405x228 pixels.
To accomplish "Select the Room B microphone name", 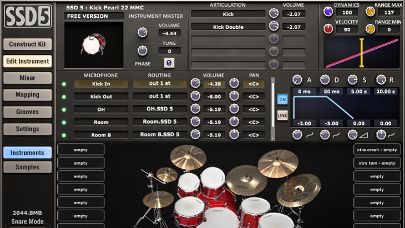I will [101, 135].
